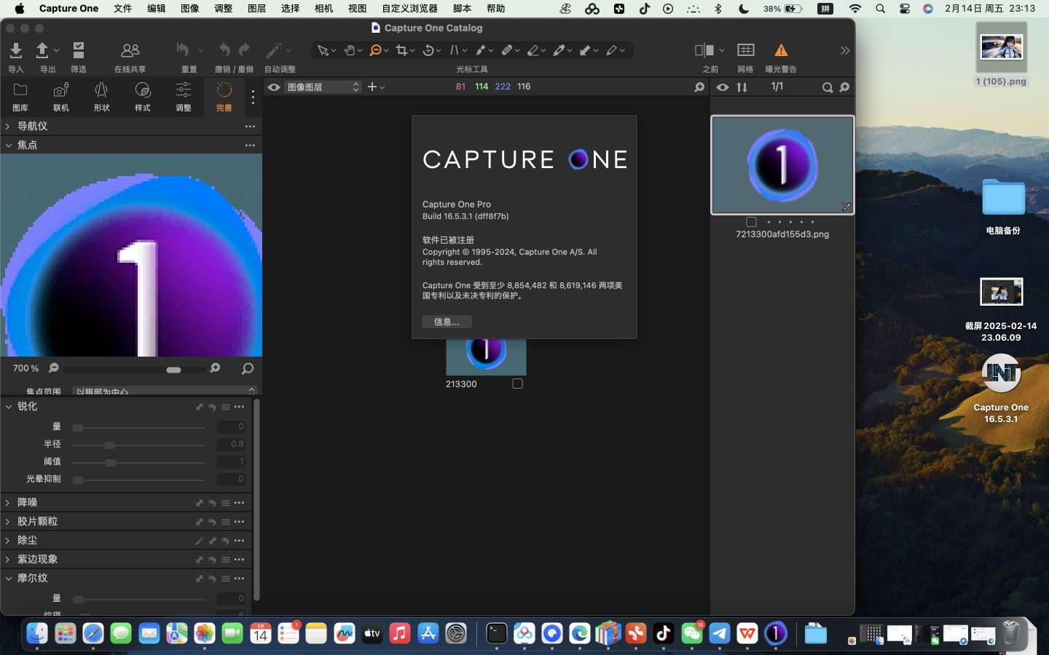
Task: Select the 7213300afd155d3.png browser thumbnail
Action: click(x=782, y=165)
